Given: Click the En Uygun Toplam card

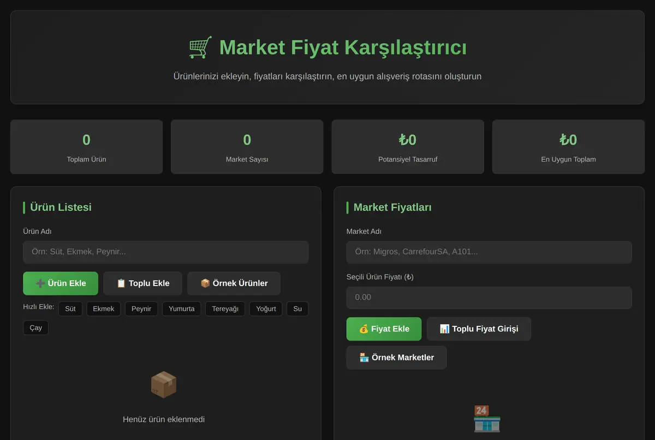Looking at the screenshot, I should pyautogui.click(x=568, y=147).
